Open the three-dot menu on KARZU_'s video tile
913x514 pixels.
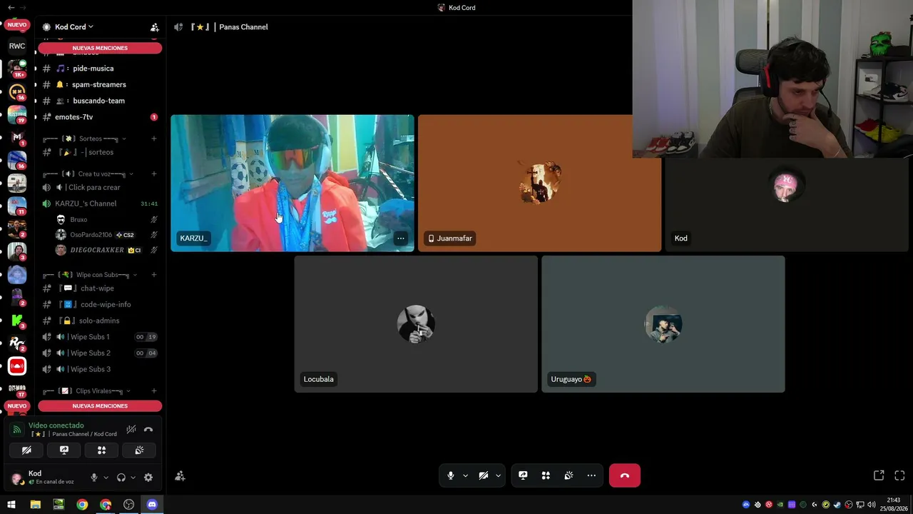(x=401, y=238)
